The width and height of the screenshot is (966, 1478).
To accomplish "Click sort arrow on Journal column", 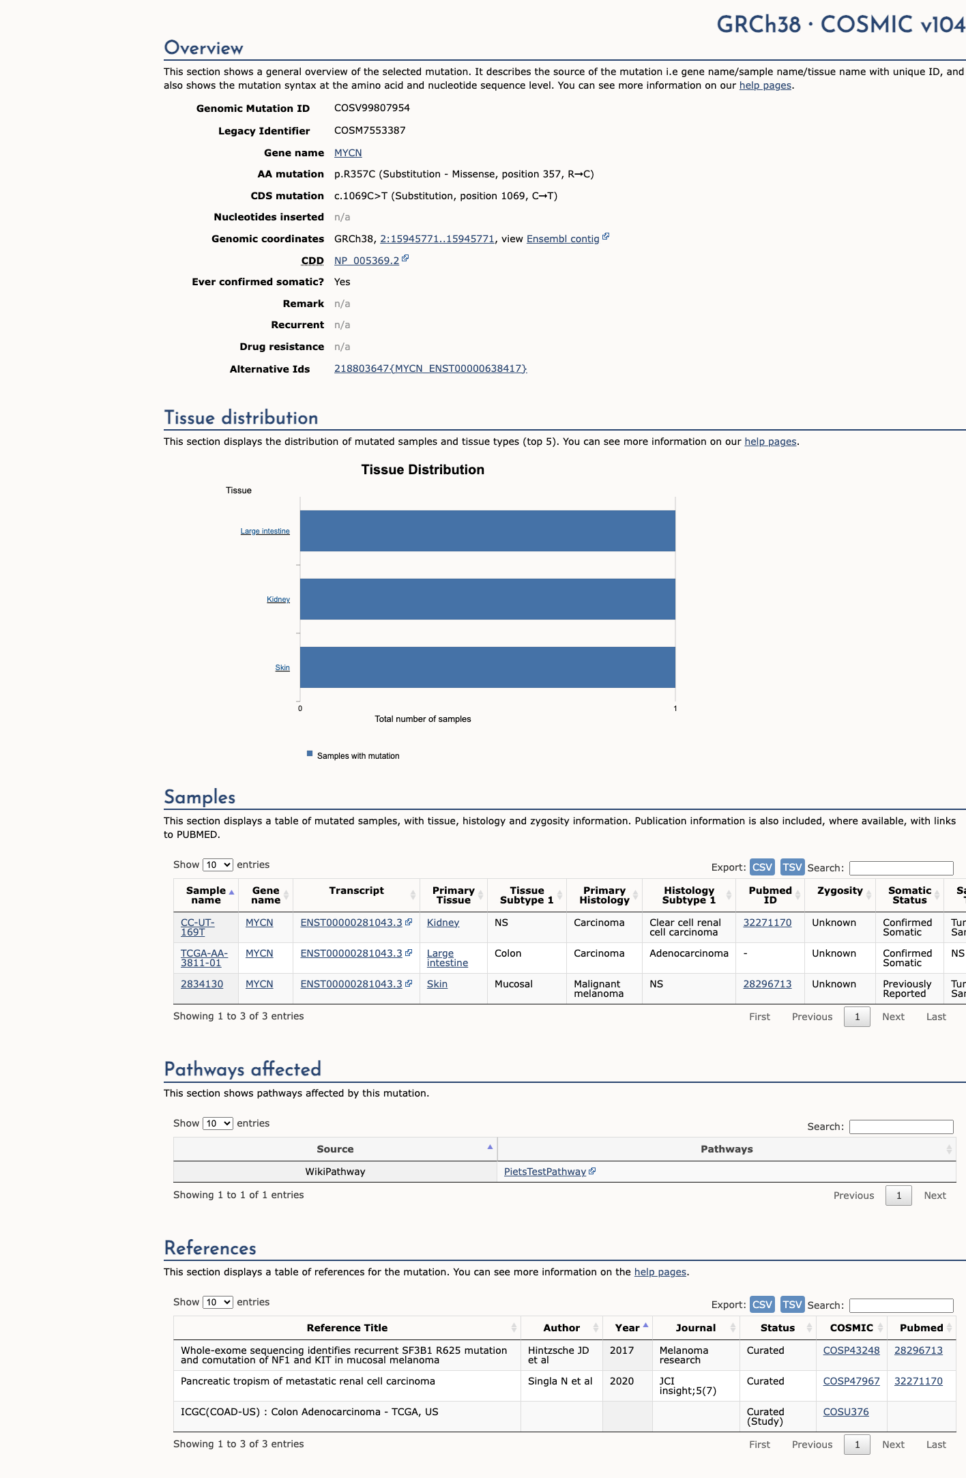I will 733,1328.
